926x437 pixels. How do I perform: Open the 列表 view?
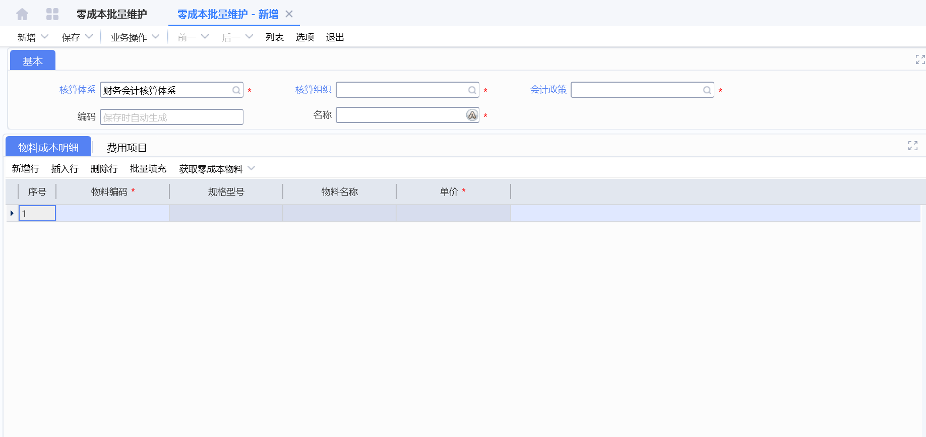pyautogui.click(x=275, y=37)
